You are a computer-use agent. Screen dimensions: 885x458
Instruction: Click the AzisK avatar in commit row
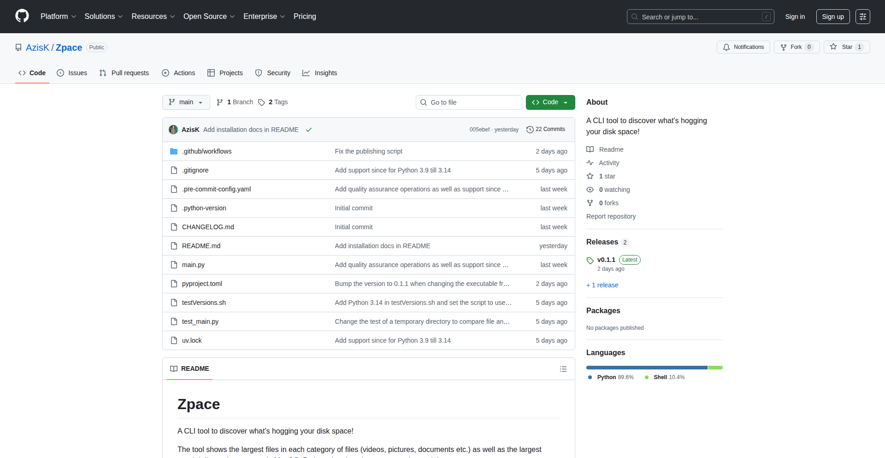tap(173, 130)
